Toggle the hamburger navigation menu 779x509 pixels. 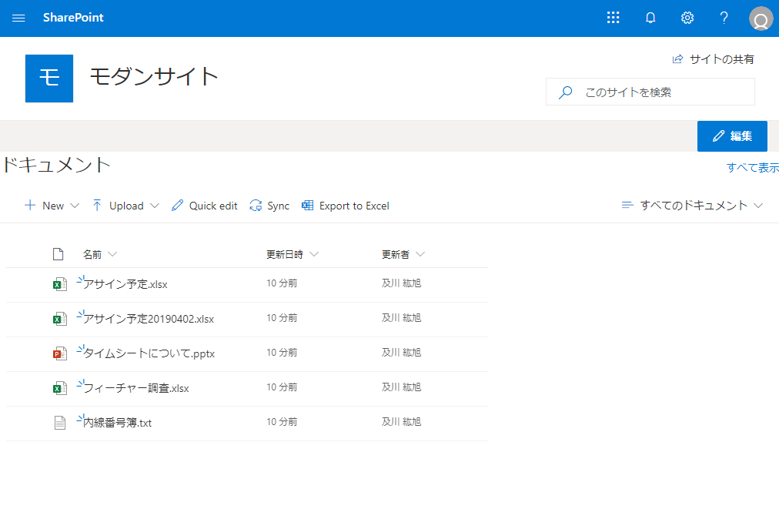pos(18,18)
